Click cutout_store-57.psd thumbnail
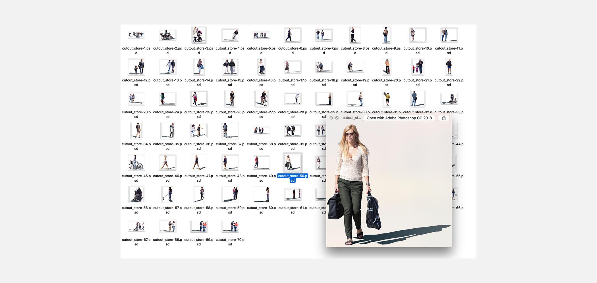597x283 pixels. (x=168, y=194)
